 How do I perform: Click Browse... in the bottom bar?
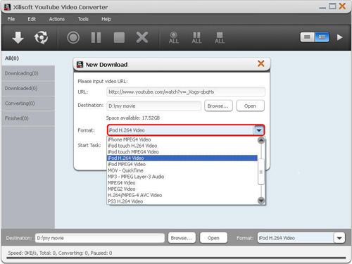click(x=182, y=238)
